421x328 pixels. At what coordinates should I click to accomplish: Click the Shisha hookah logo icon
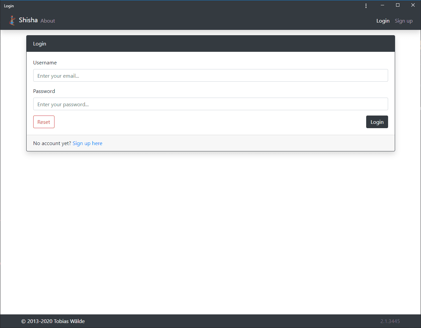12,21
